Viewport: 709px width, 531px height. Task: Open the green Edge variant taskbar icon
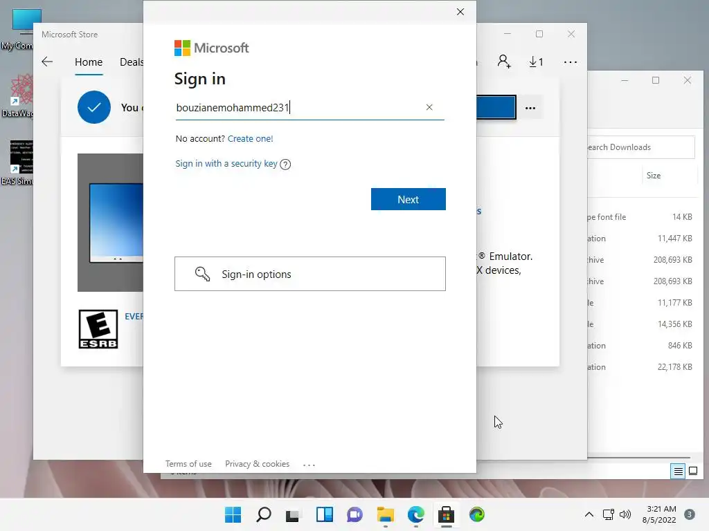pyautogui.click(x=476, y=514)
